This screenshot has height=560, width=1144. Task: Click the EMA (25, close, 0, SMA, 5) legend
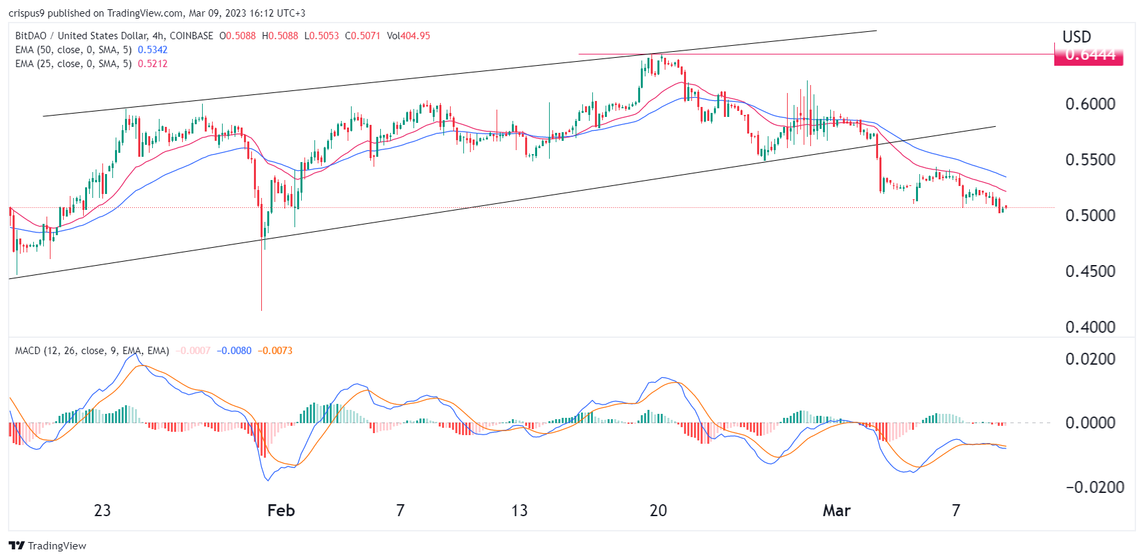point(73,64)
